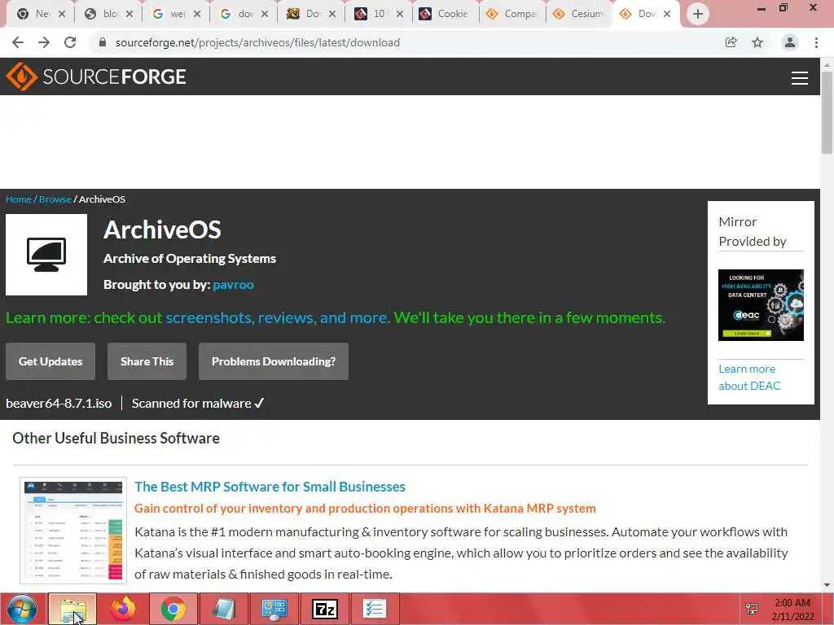This screenshot has width=834, height=625.
Task: Click the ArchiveOS monitor project icon
Action: click(x=46, y=255)
